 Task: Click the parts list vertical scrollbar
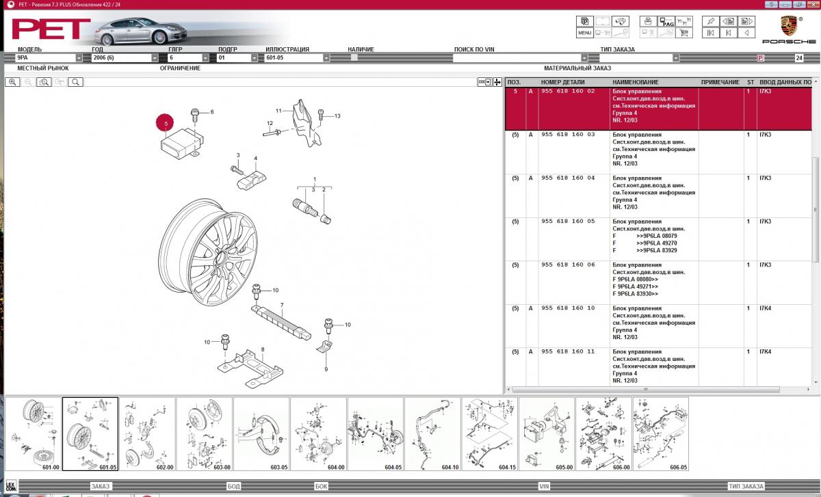coord(815,205)
